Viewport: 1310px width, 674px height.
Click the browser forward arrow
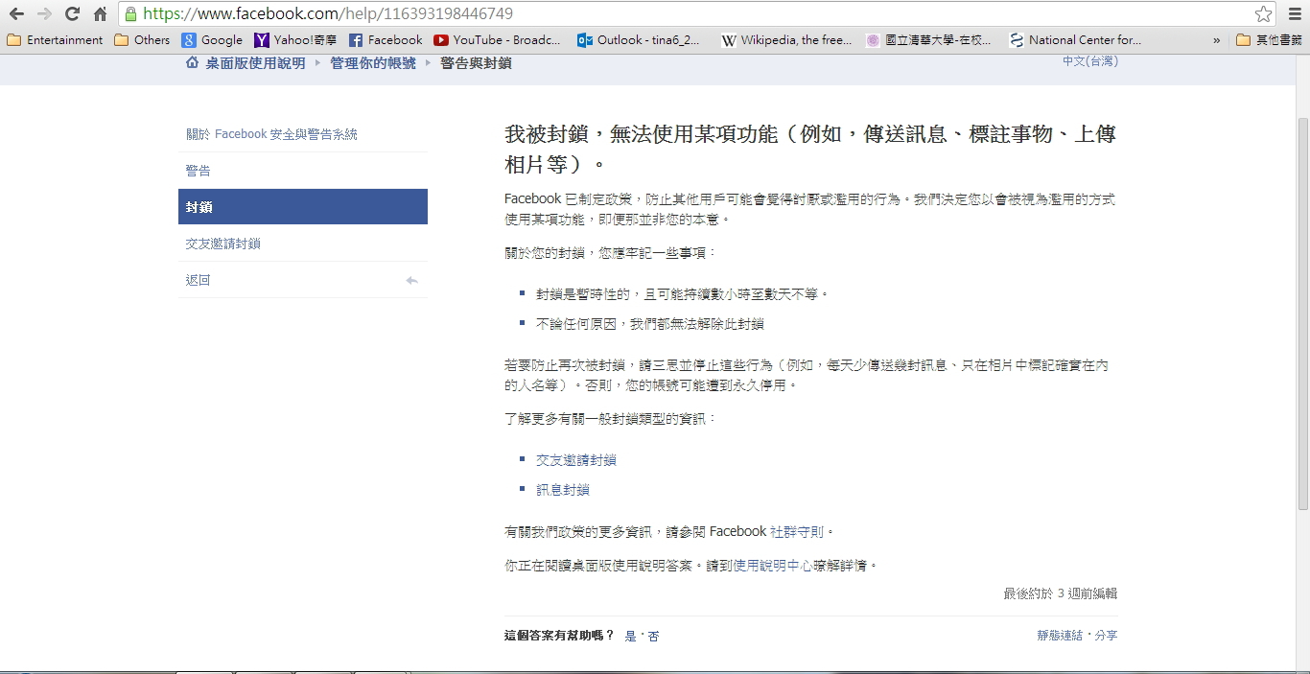pyautogui.click(x=44, y=13)
